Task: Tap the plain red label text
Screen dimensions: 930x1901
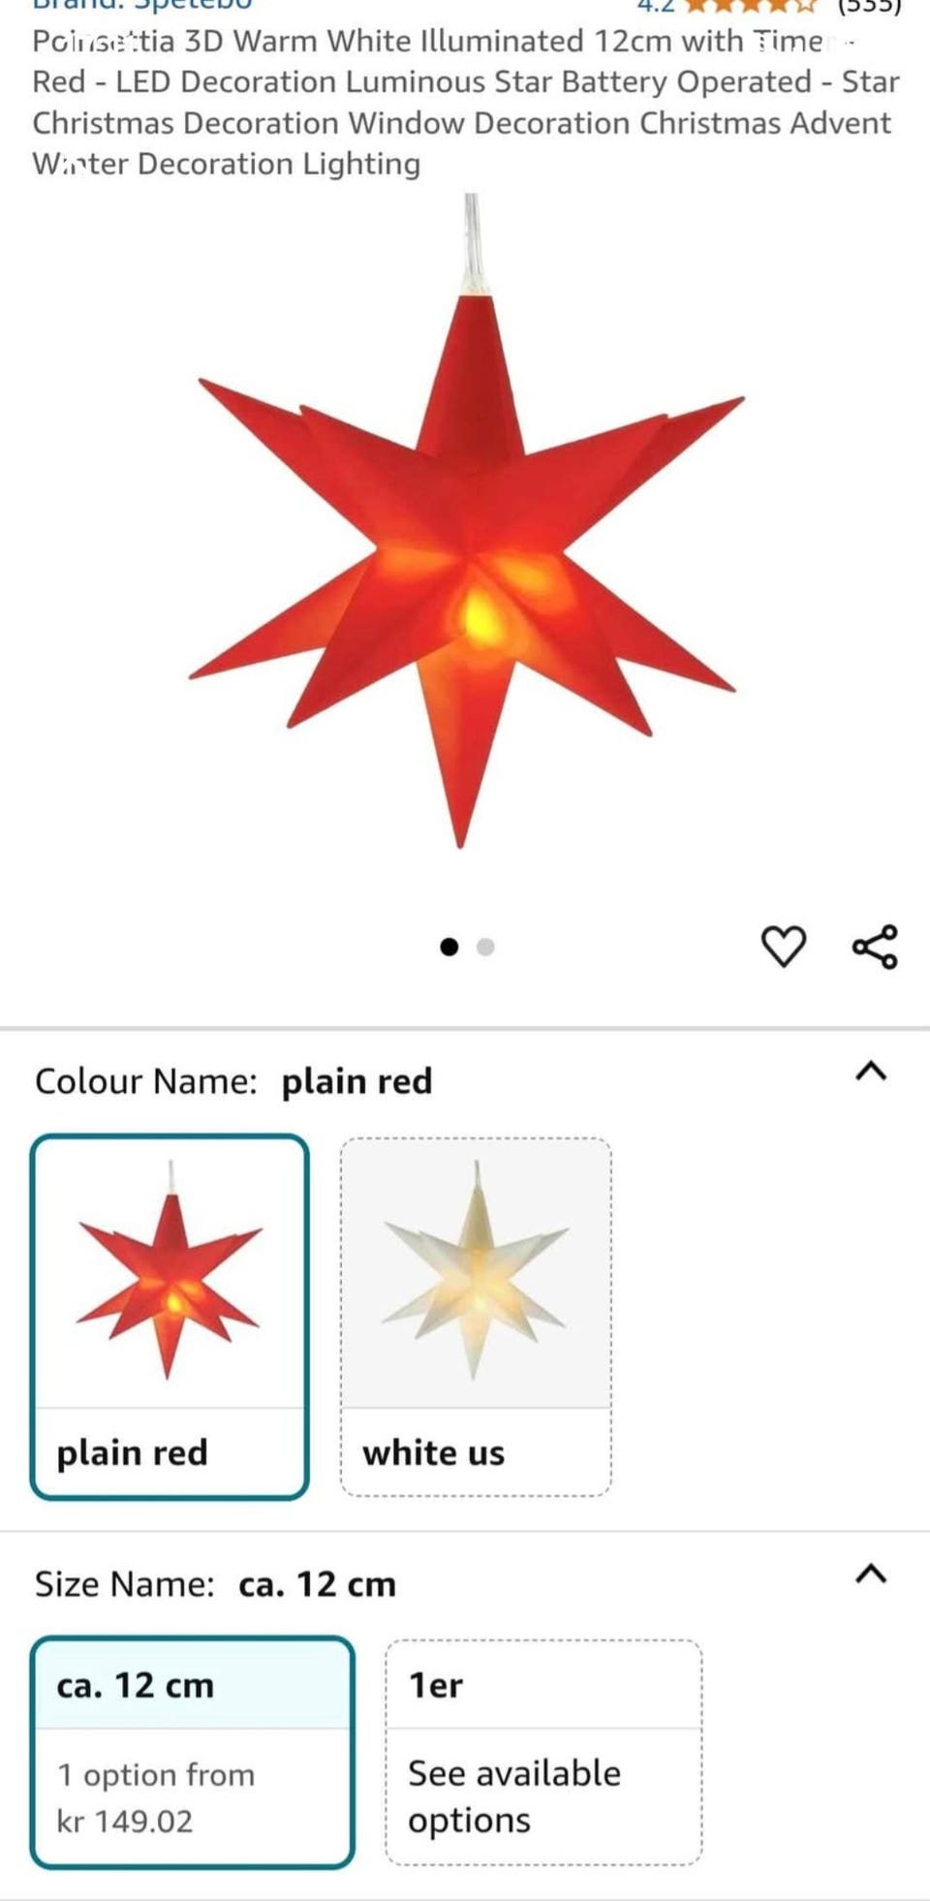Action: (132, 1453)
